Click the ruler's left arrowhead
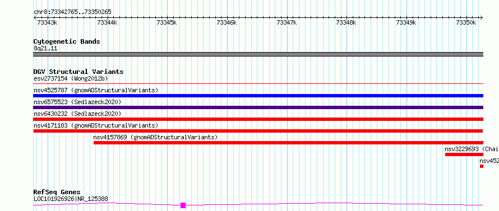Viewport: 499px width, 211px height. [35, 18]
